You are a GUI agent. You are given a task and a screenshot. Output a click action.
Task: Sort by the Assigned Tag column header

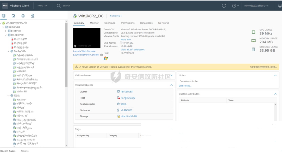click(91, 136)
